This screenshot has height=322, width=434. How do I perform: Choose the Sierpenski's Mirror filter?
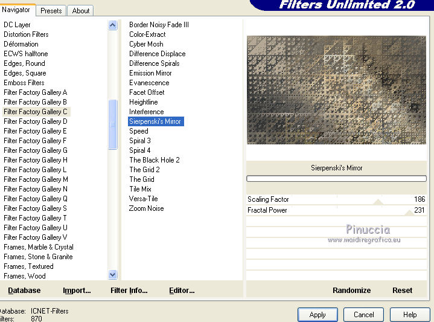click(x=156, y=121)
